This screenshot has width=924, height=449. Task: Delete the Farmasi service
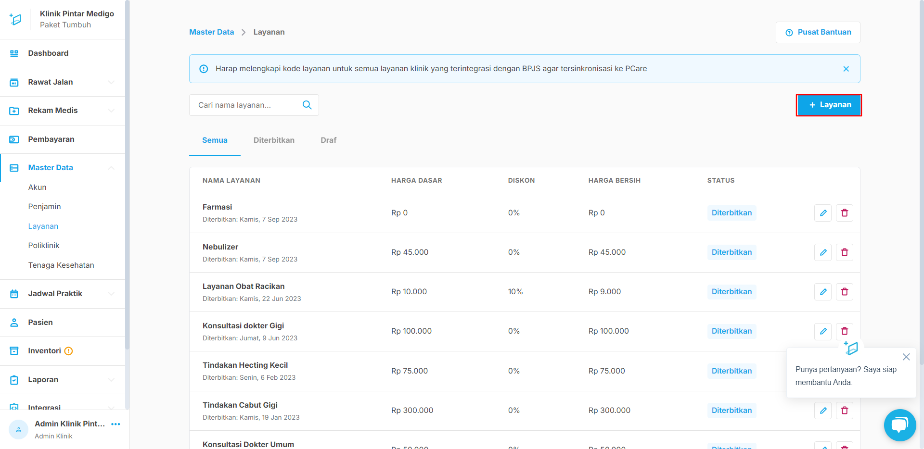[x=845, y=213]
